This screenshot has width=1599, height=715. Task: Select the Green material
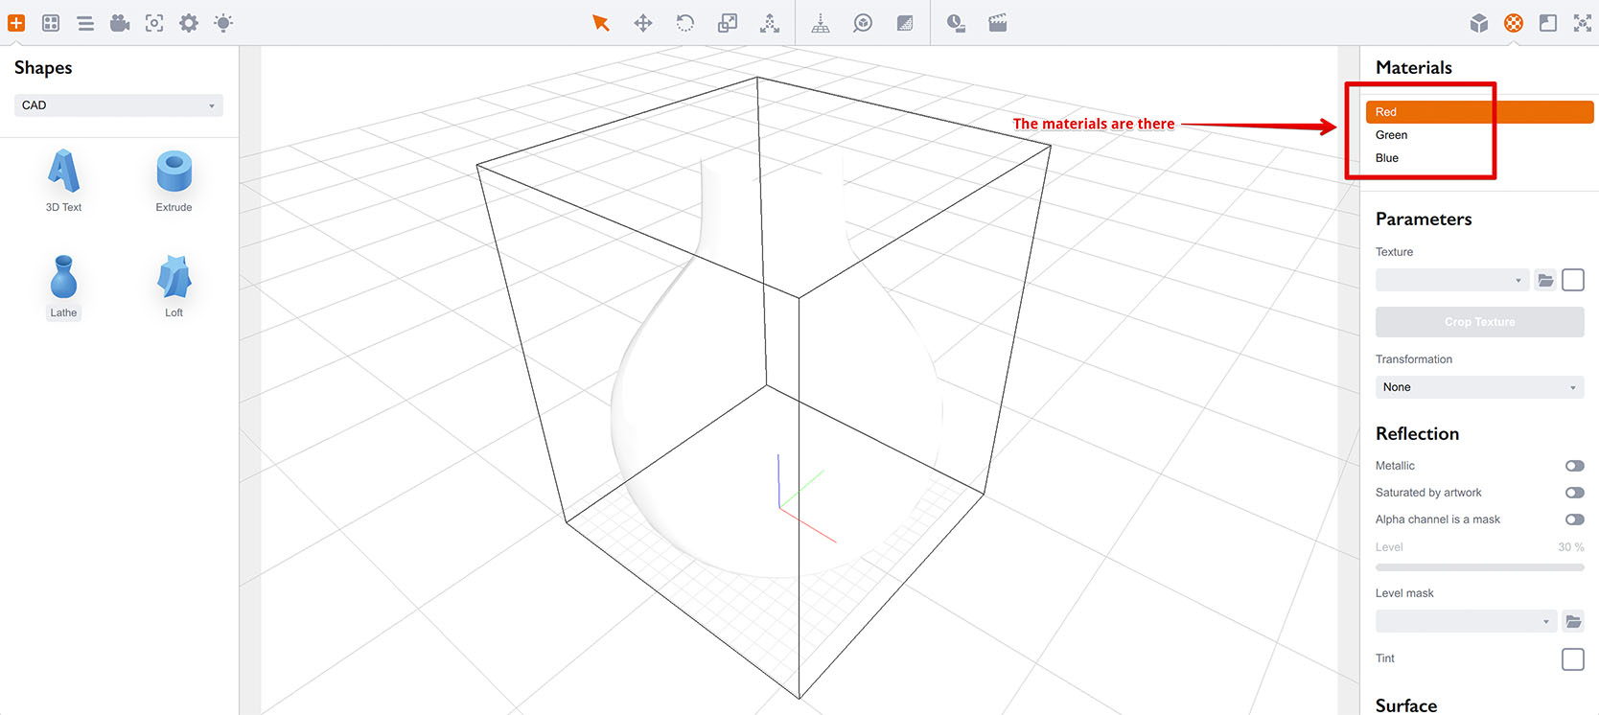pos(1392,135)
